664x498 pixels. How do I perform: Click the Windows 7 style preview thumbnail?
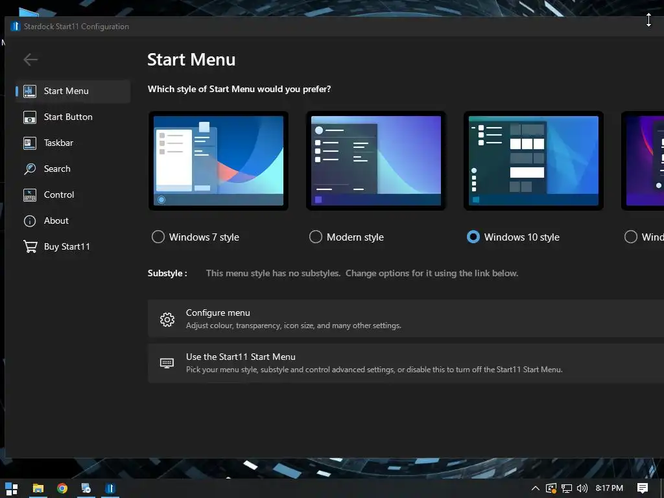[219, 161]
